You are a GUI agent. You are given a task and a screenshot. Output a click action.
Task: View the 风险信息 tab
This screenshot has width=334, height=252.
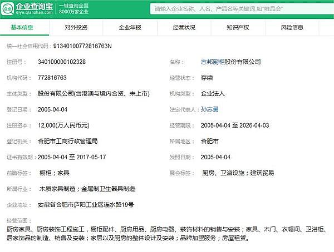click(x=292, y=27)
